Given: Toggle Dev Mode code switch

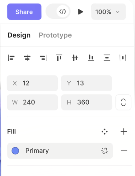Looking at the screenshot, I should click(58, 12).
